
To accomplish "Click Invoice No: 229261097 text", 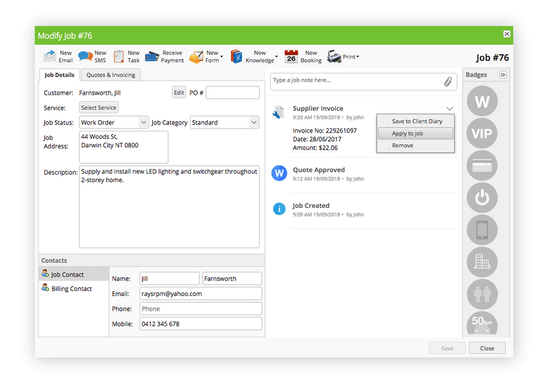I will pyautogui.click(x=325, y=130).
